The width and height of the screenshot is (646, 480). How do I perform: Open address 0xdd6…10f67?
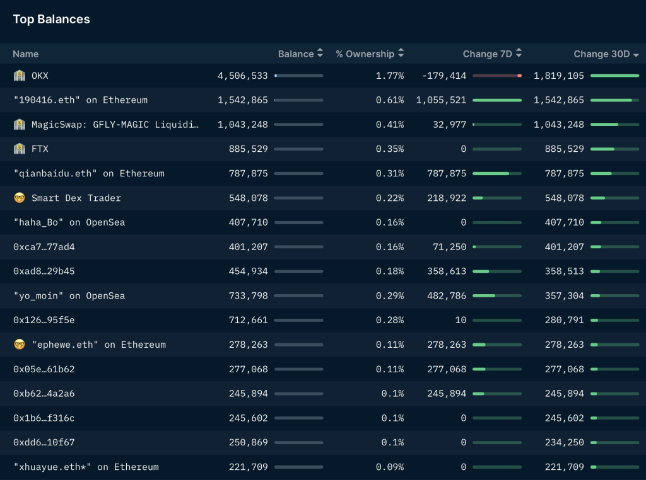[44, 443]
